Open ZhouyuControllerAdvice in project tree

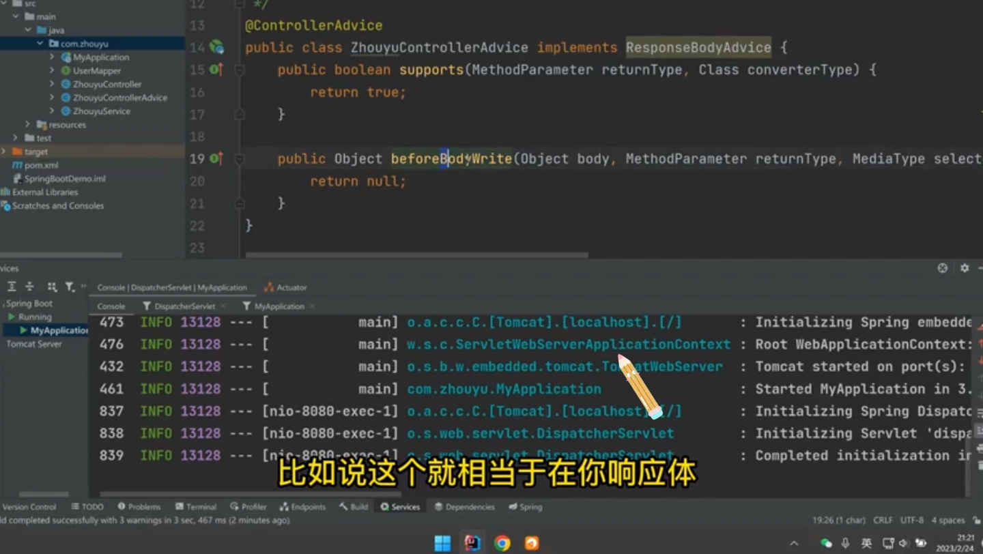[x=120, y=98]
